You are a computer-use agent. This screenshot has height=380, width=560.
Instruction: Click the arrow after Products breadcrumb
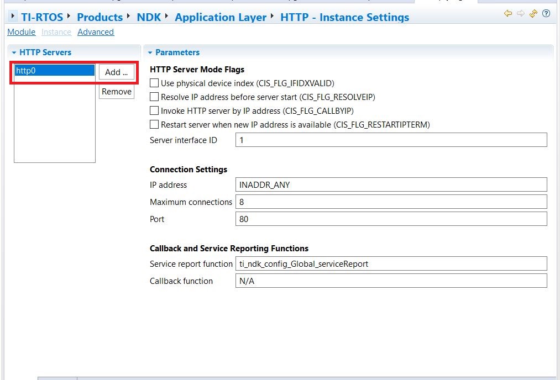[129, 17]
